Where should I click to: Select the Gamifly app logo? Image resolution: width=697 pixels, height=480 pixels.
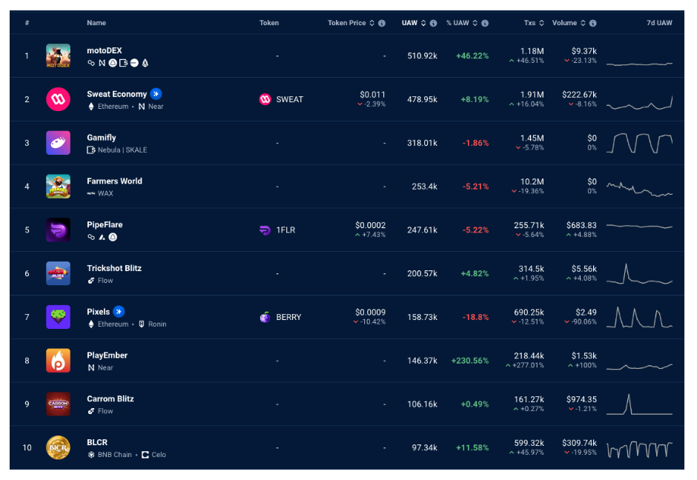click(x=59, y=143)
